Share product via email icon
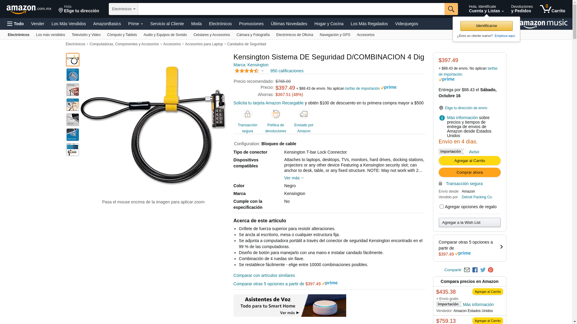Image resolution: width=577 pixels, height=324 pixels. [x=467, y=270]
